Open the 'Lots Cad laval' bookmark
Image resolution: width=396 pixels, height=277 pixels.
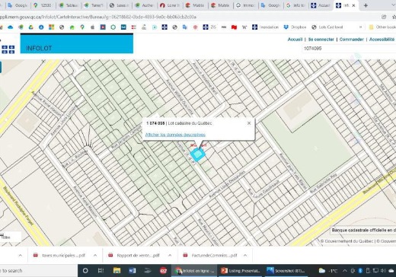pos(327,27)
